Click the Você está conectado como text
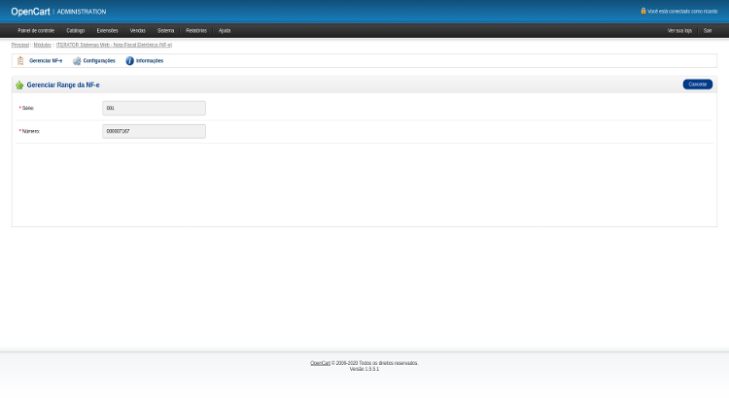This screenshot has width=729, height=398. (x=682, y=11)
